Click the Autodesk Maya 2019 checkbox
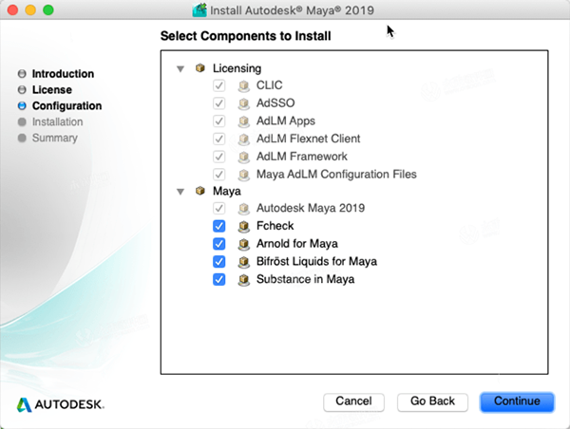The width and height of the screenshot is (570, 429). pos(218,208)
